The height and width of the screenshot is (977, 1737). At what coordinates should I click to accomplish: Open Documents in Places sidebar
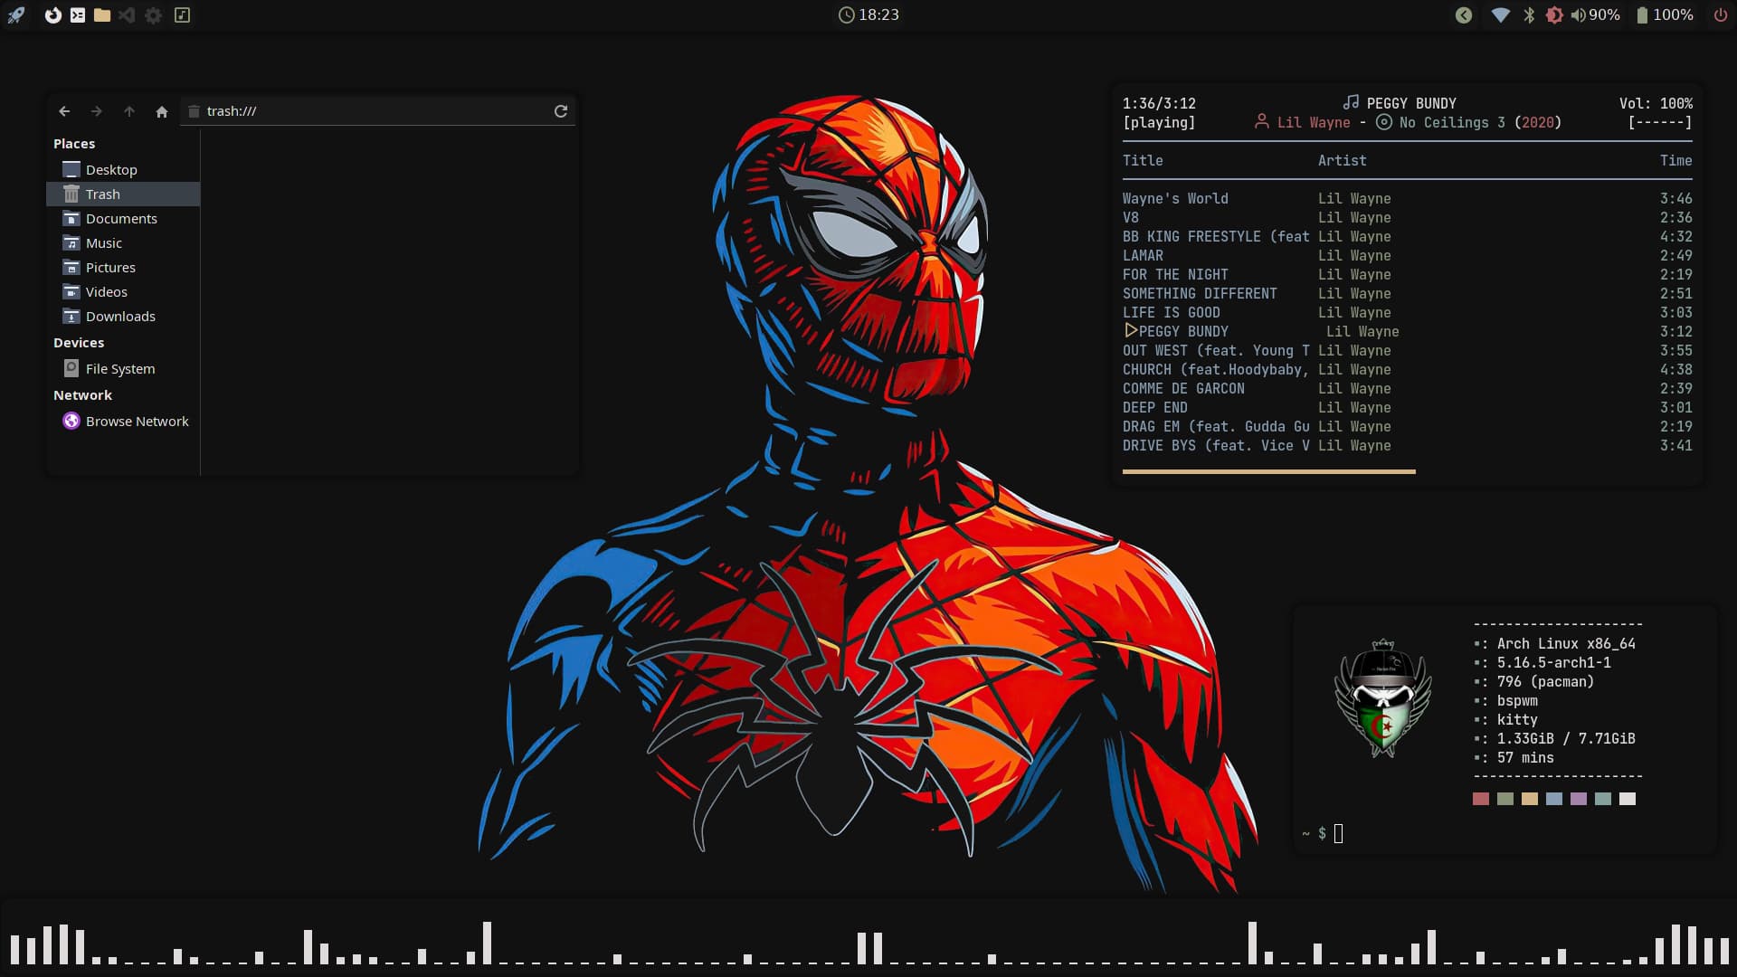click(x=123, y=219)
